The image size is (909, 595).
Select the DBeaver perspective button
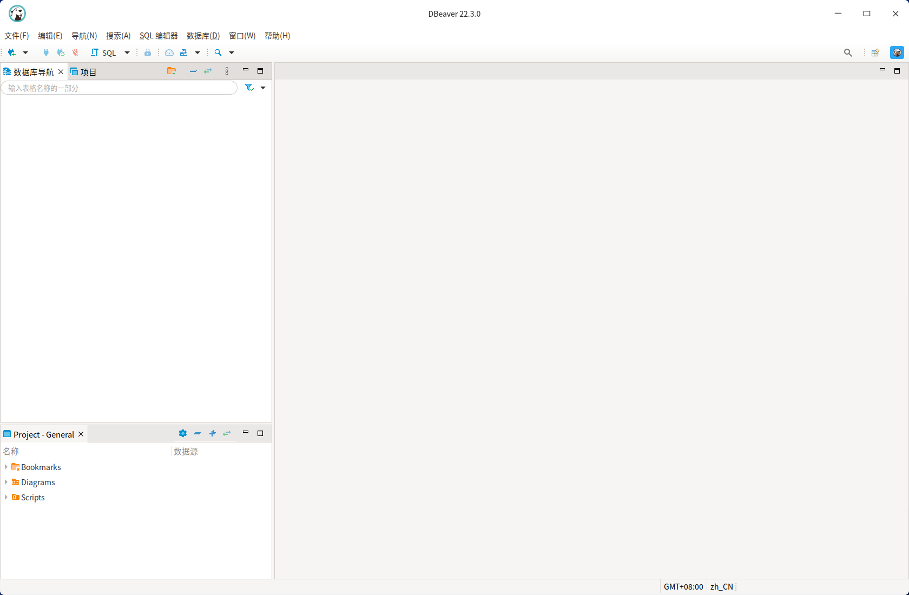coord(897,52)
